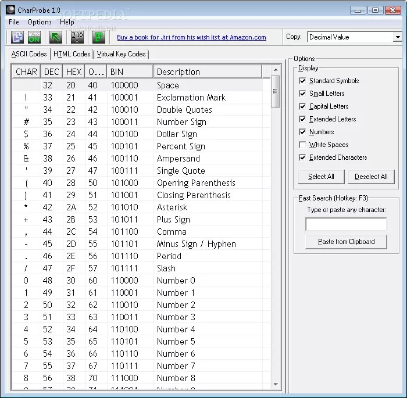The width and height of the screenshot is (407, 398).
Task: Click the Fast Search character input field
Action: click(346, 224)
